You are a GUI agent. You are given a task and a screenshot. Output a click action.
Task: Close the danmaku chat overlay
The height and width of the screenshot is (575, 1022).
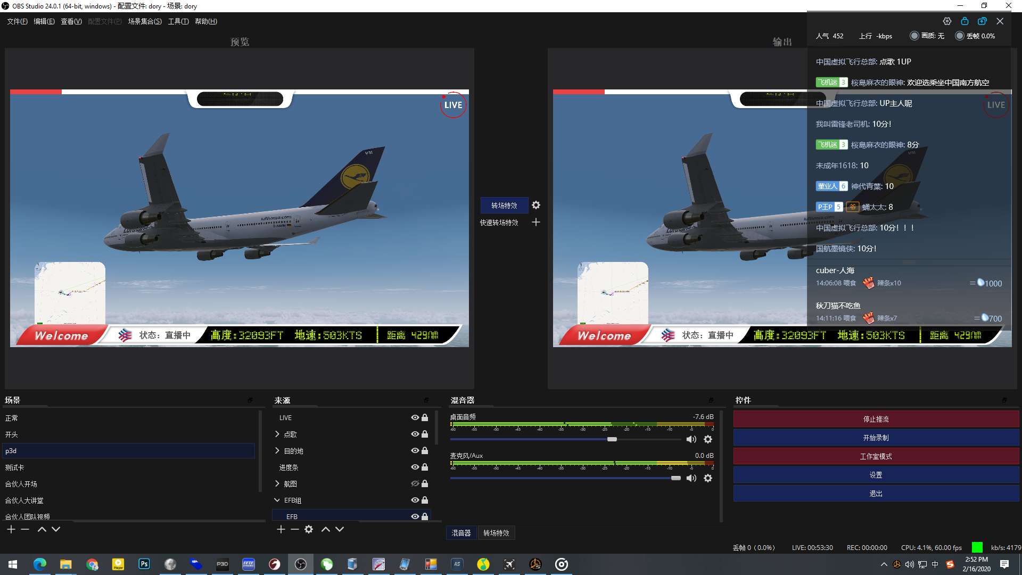[x=1000, y=21]
